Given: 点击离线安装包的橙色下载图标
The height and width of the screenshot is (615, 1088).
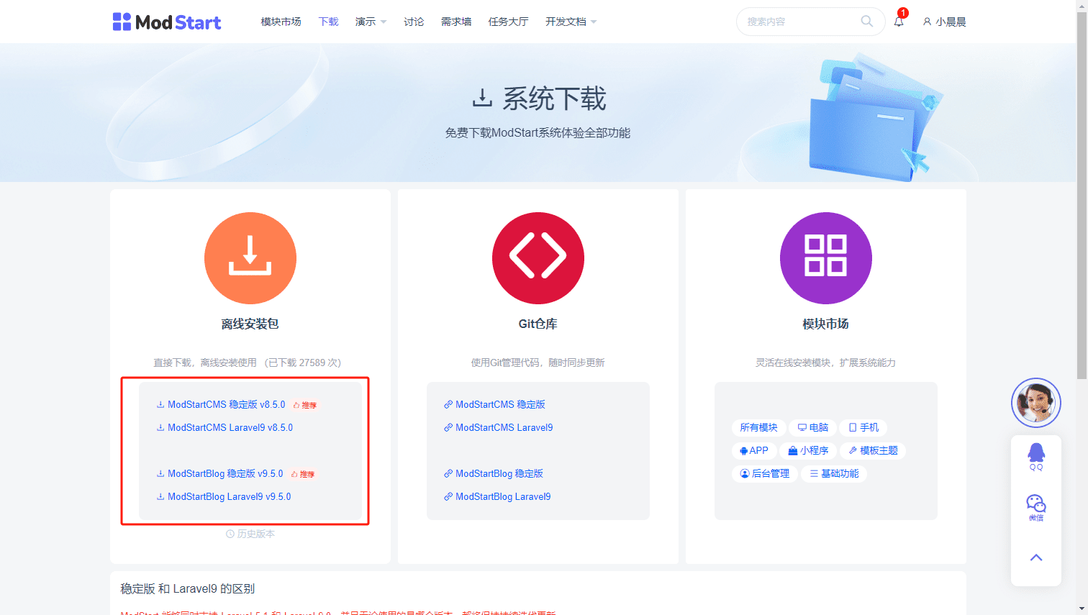Looking at the screenshot, I should [250, 258].
